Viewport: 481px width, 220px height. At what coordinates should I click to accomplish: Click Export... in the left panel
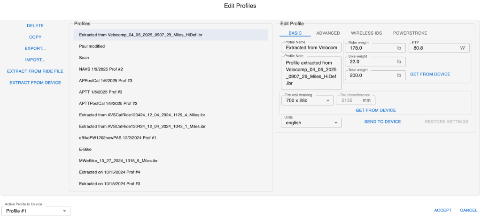(x=35, y=48)
